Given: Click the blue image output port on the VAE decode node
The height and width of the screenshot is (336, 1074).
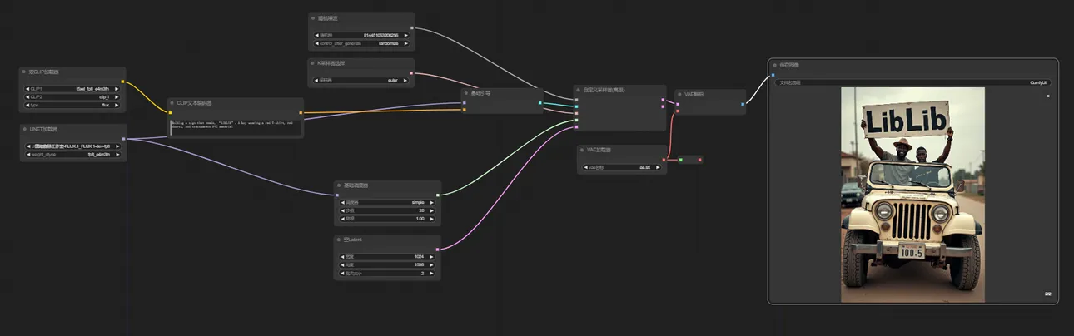Looking at the screenshot, I should coord(743,104).
